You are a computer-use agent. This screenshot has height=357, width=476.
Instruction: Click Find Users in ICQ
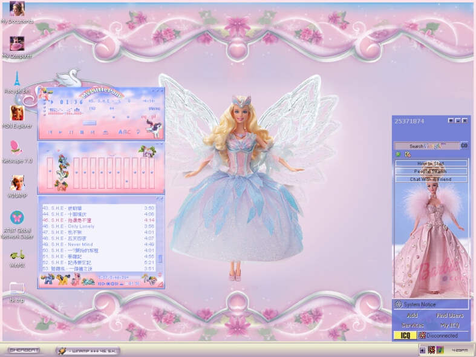449,315
